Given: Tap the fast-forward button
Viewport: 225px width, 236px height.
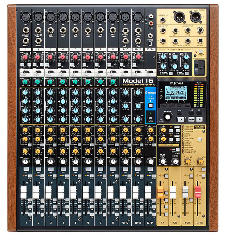Looking at the screenshot, I should coord(199,112).
